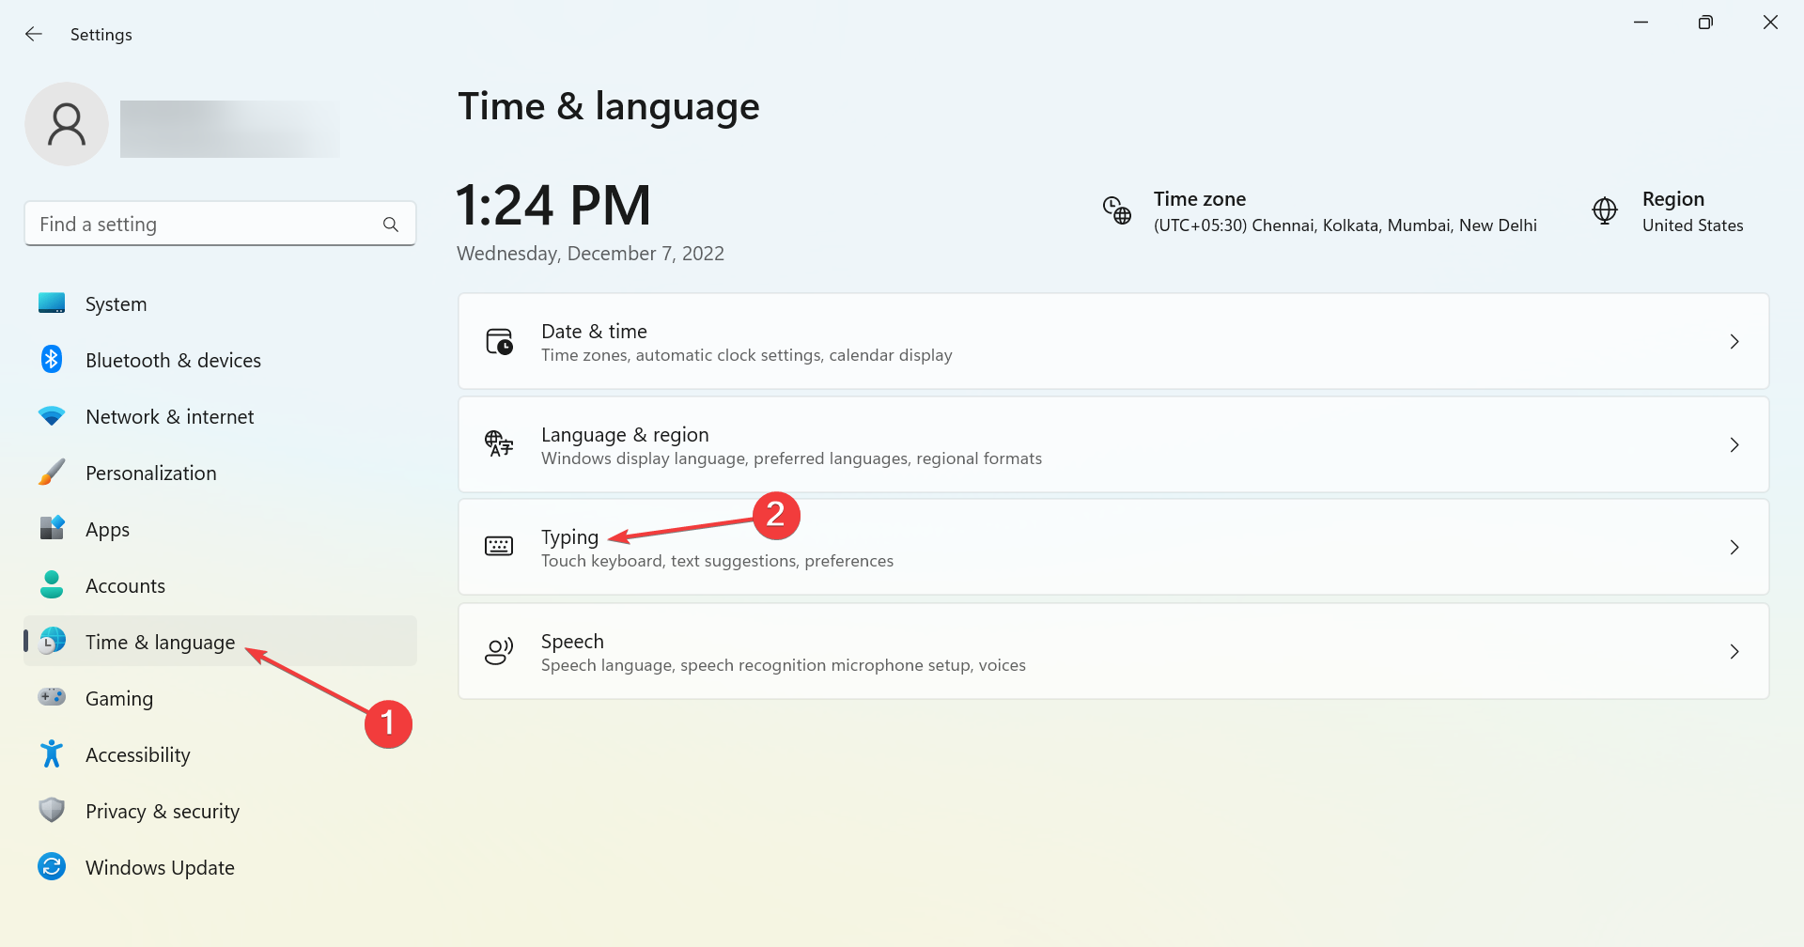
Task: Click 'Speech language, speech recognition' description
Action: tap(784, 665)
